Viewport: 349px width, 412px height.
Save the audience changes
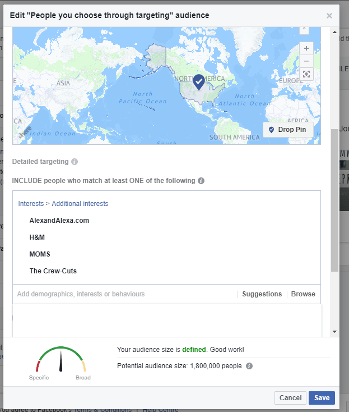[x=322, y=398]
